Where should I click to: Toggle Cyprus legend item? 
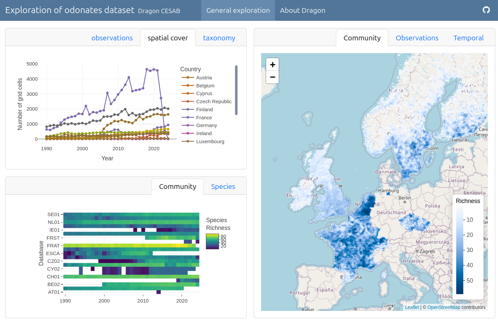point(204,93)
